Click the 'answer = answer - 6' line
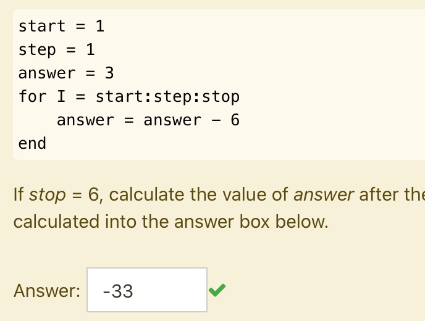Screen dimensions: 425x321 coord(148,120)
